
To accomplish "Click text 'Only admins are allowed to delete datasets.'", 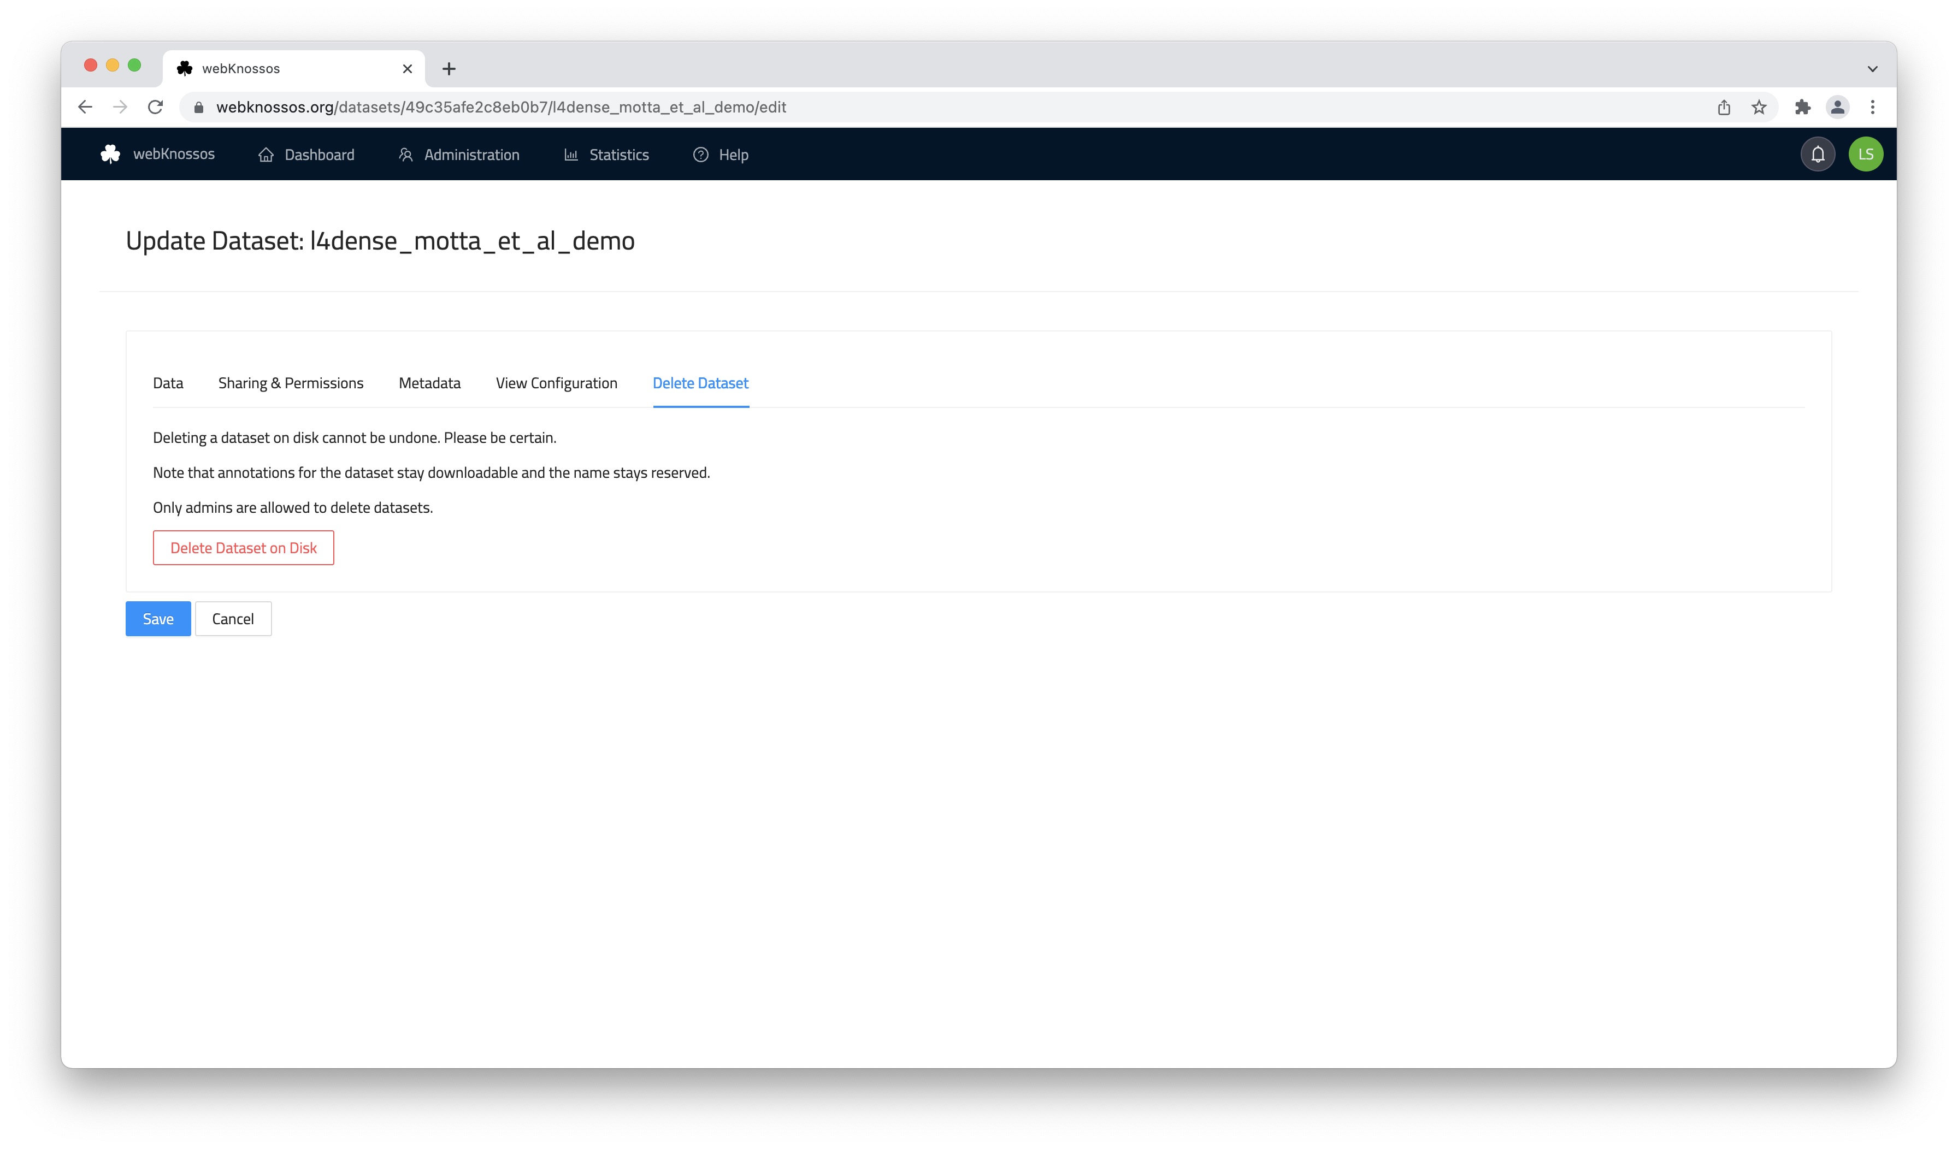I will (x=293, y=507).
